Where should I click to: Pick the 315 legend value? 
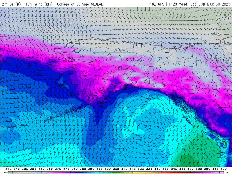tap(133, 169)
